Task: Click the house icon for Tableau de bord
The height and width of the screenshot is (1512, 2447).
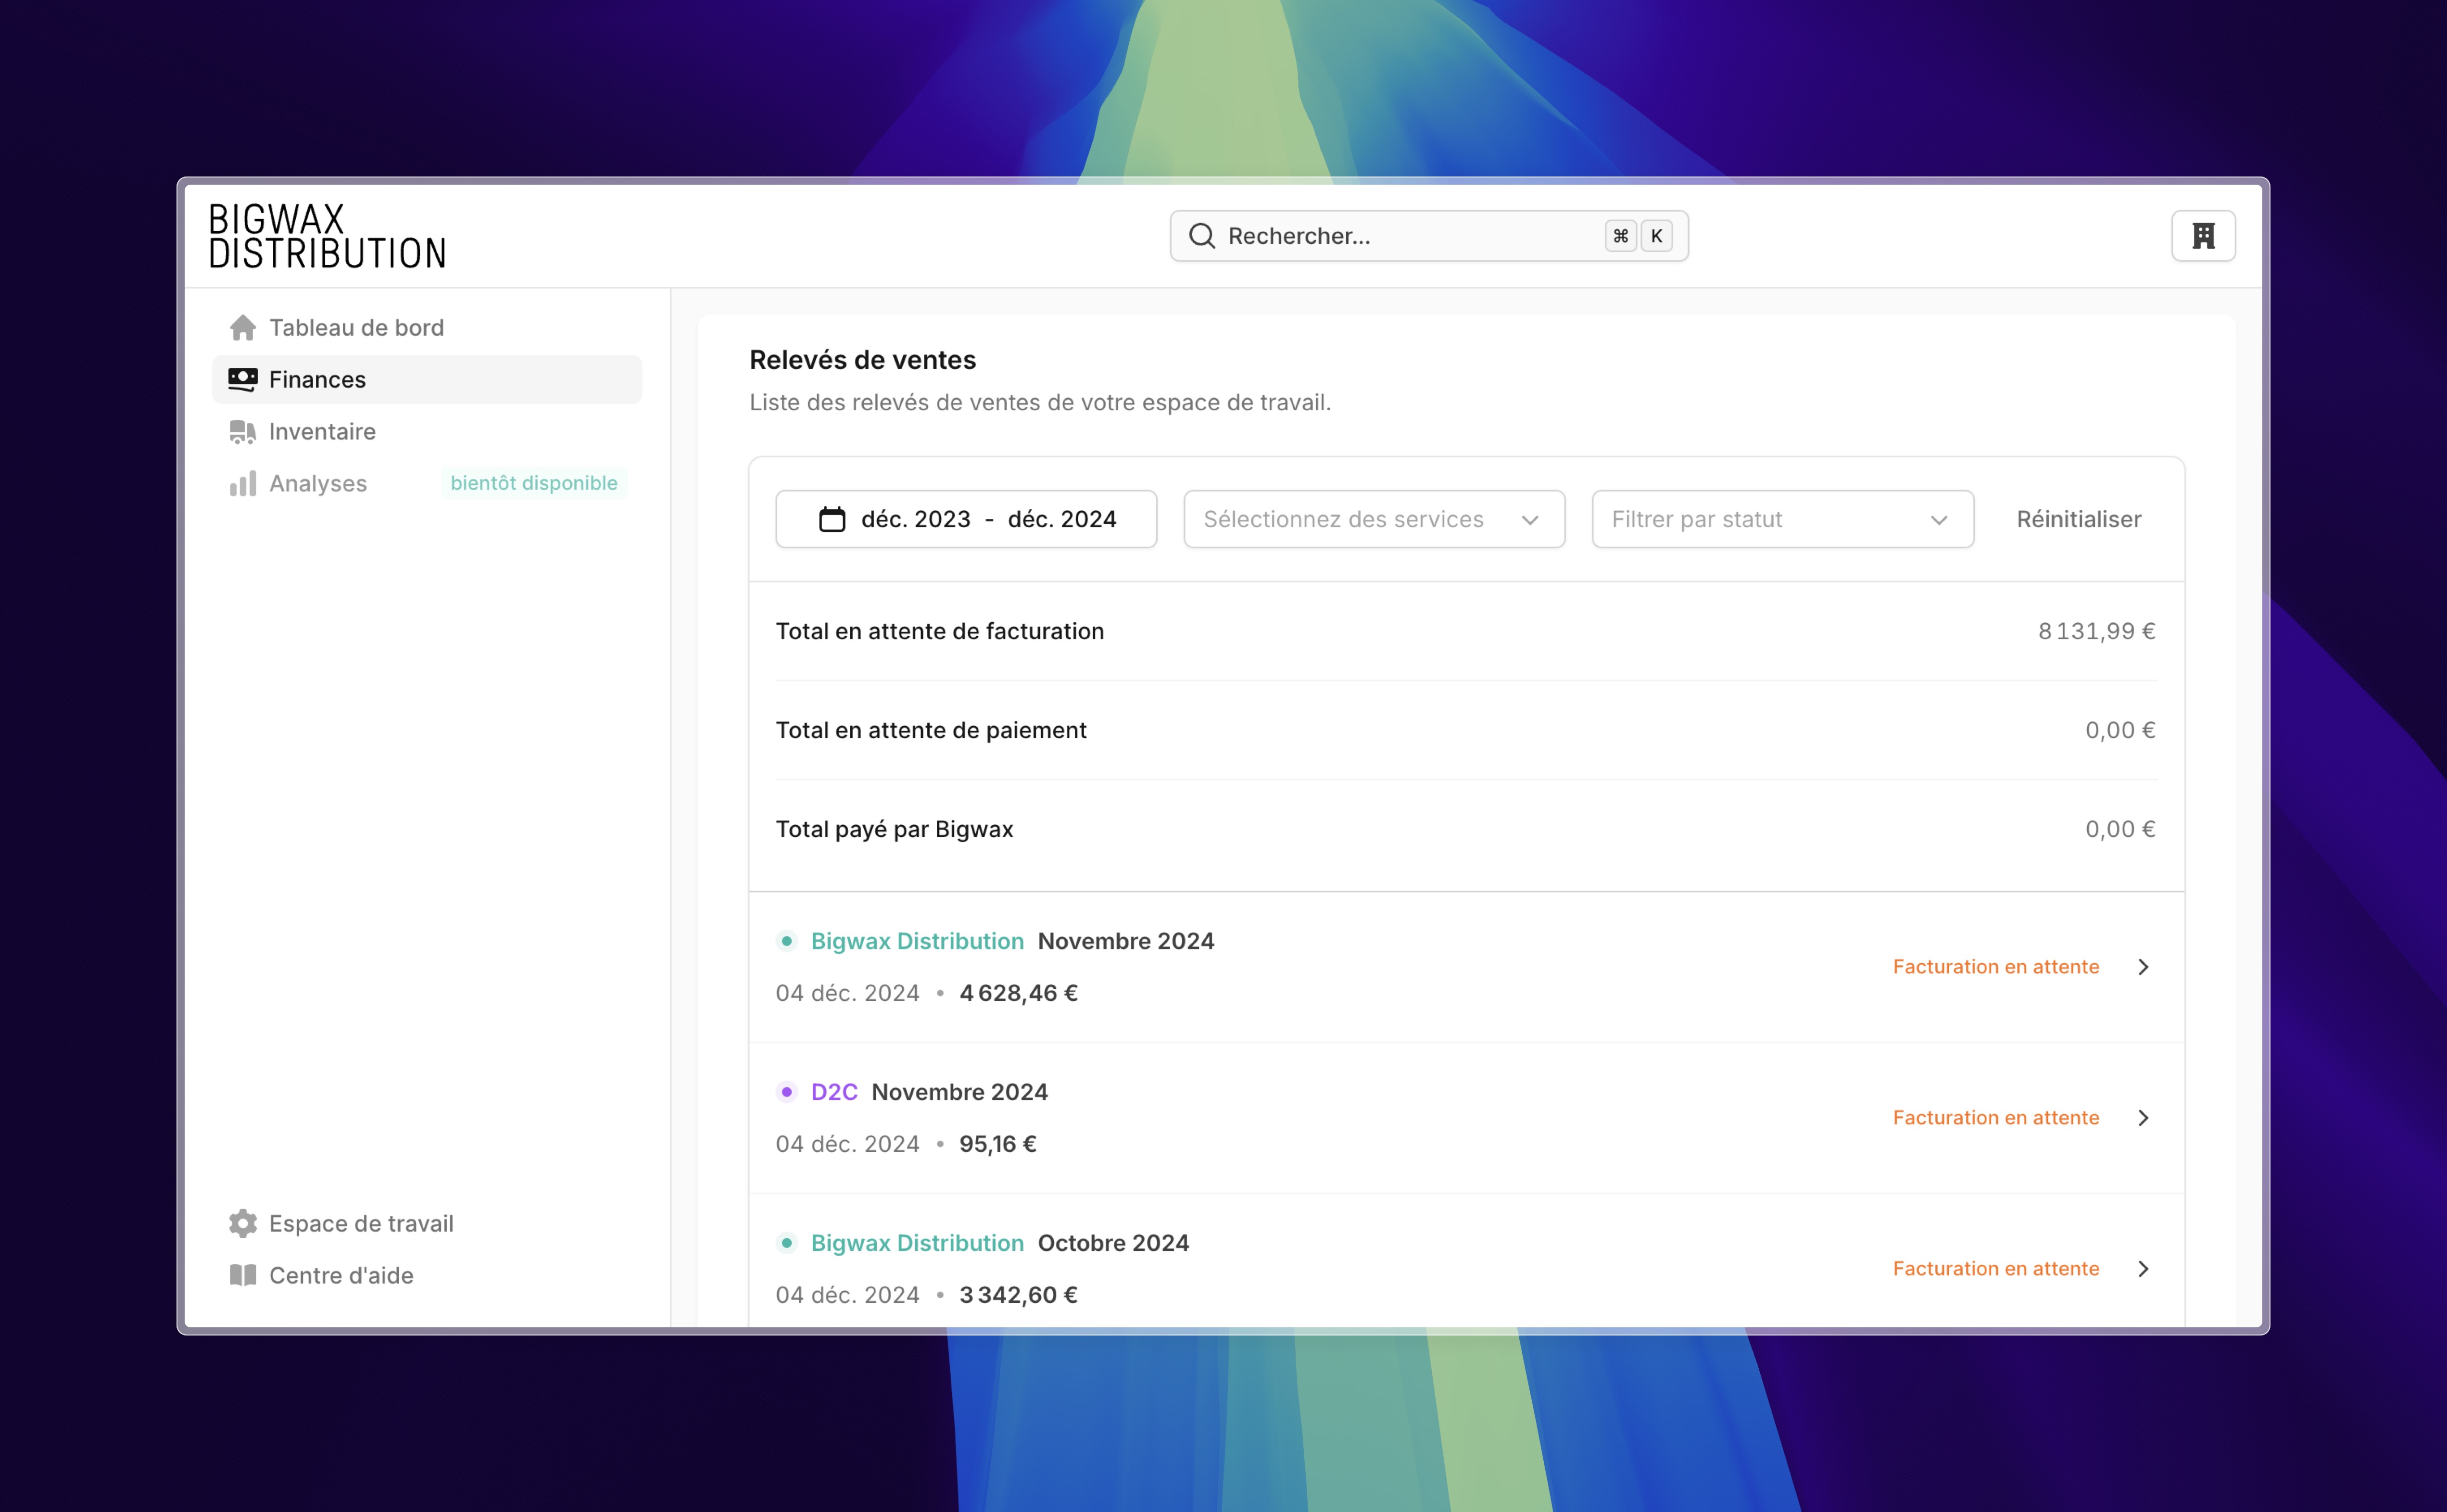Action: [242, 328]
